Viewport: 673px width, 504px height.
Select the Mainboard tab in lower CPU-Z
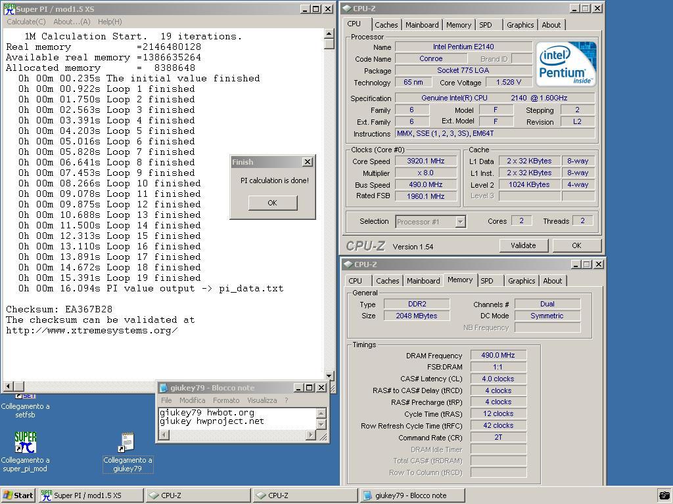[424, 281]
